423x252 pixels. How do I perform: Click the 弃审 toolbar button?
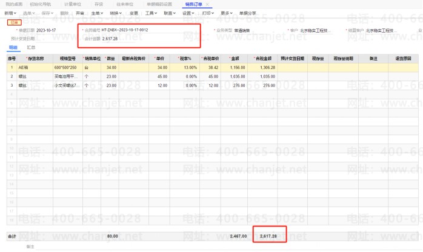(x=80, y=13)
